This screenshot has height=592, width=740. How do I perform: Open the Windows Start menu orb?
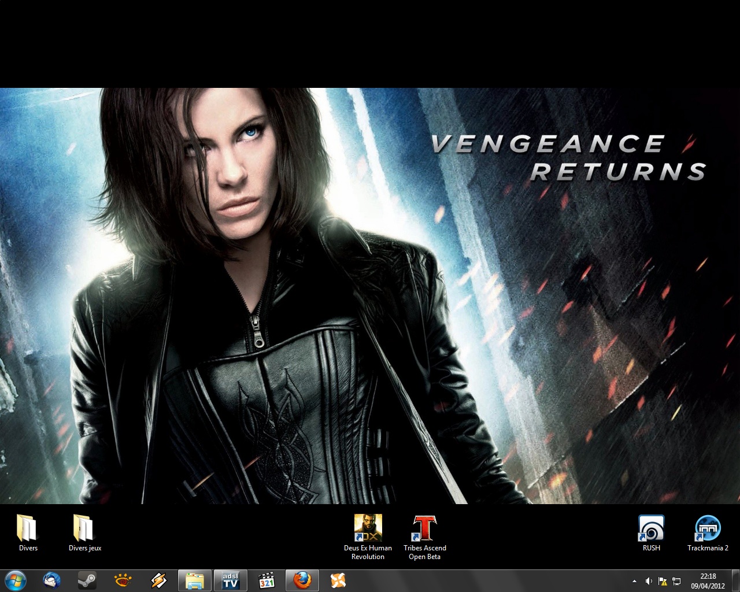16,580
